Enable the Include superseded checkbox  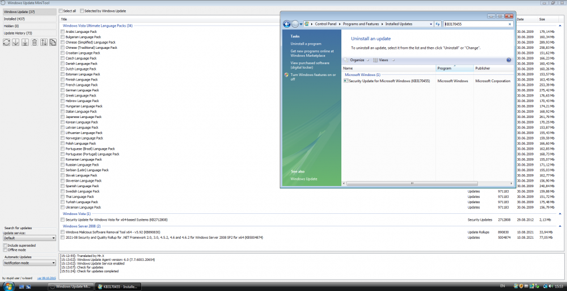click(x=5, y=246)
